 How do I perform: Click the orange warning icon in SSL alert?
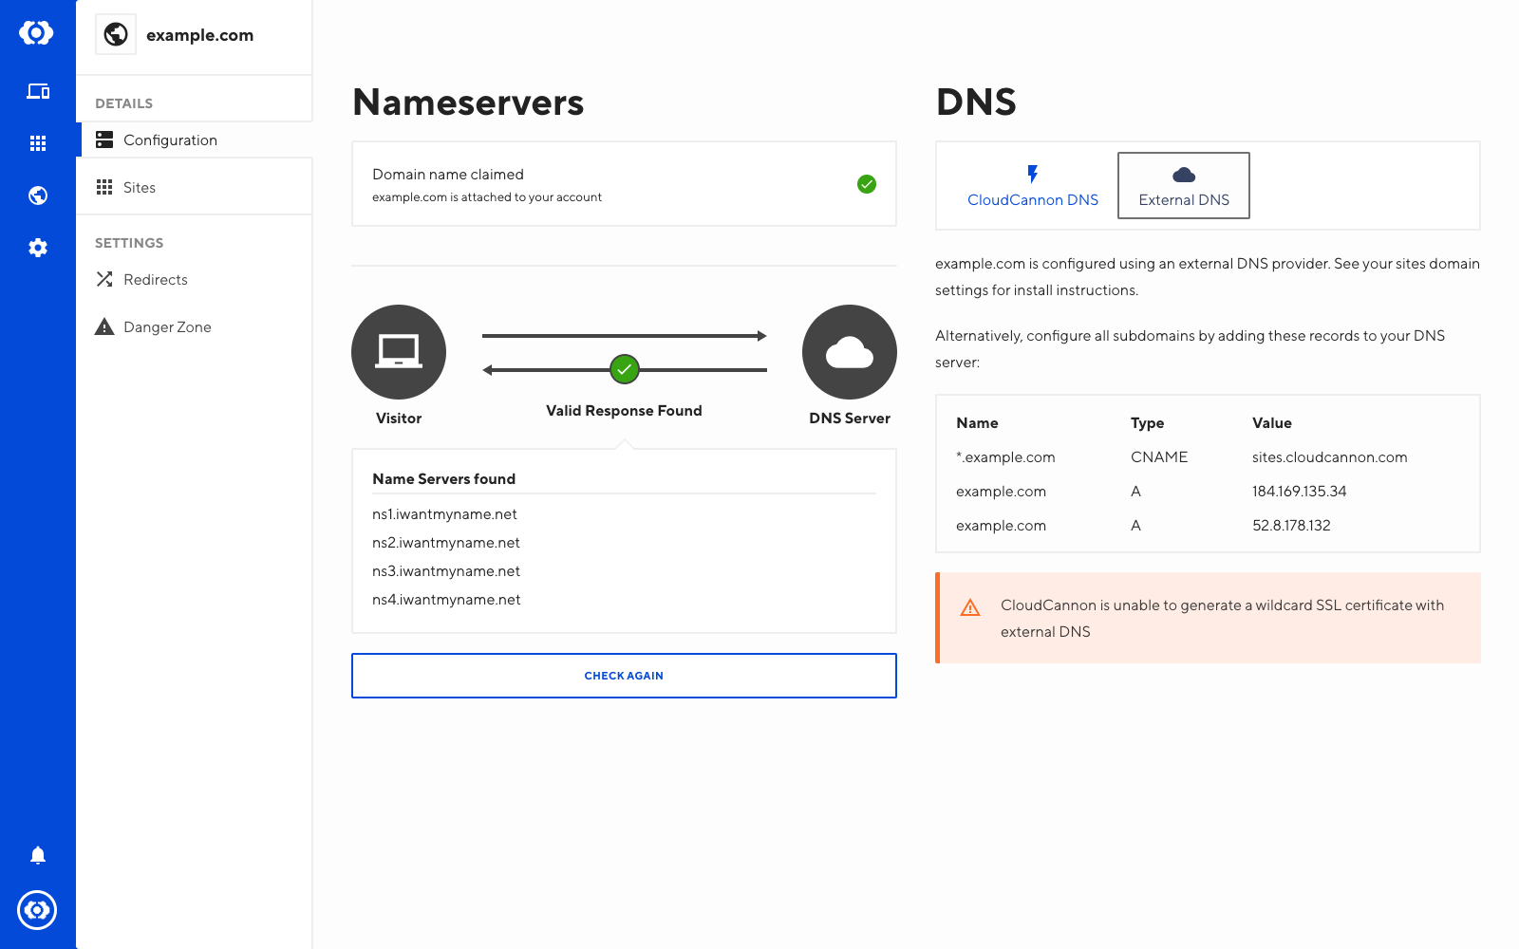pyautogui.click(x=970, y=607)
